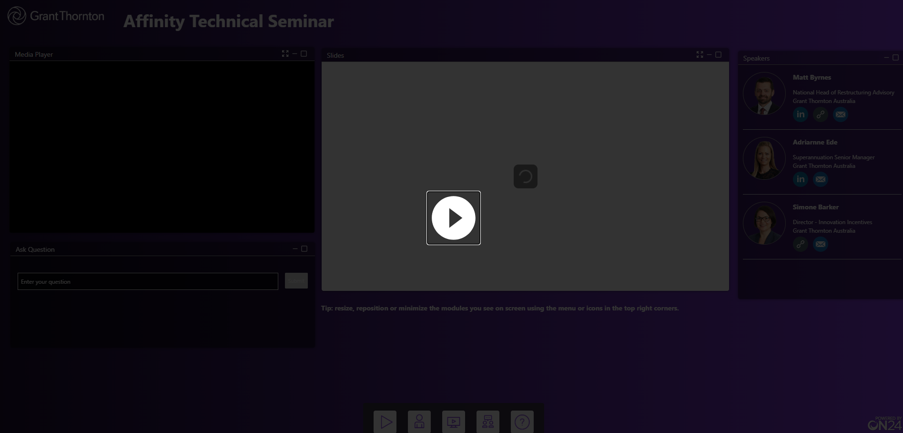Expand Slides panel to full screen
The image size is (903, 433).
pyautogui.click(x=700, y=55)
